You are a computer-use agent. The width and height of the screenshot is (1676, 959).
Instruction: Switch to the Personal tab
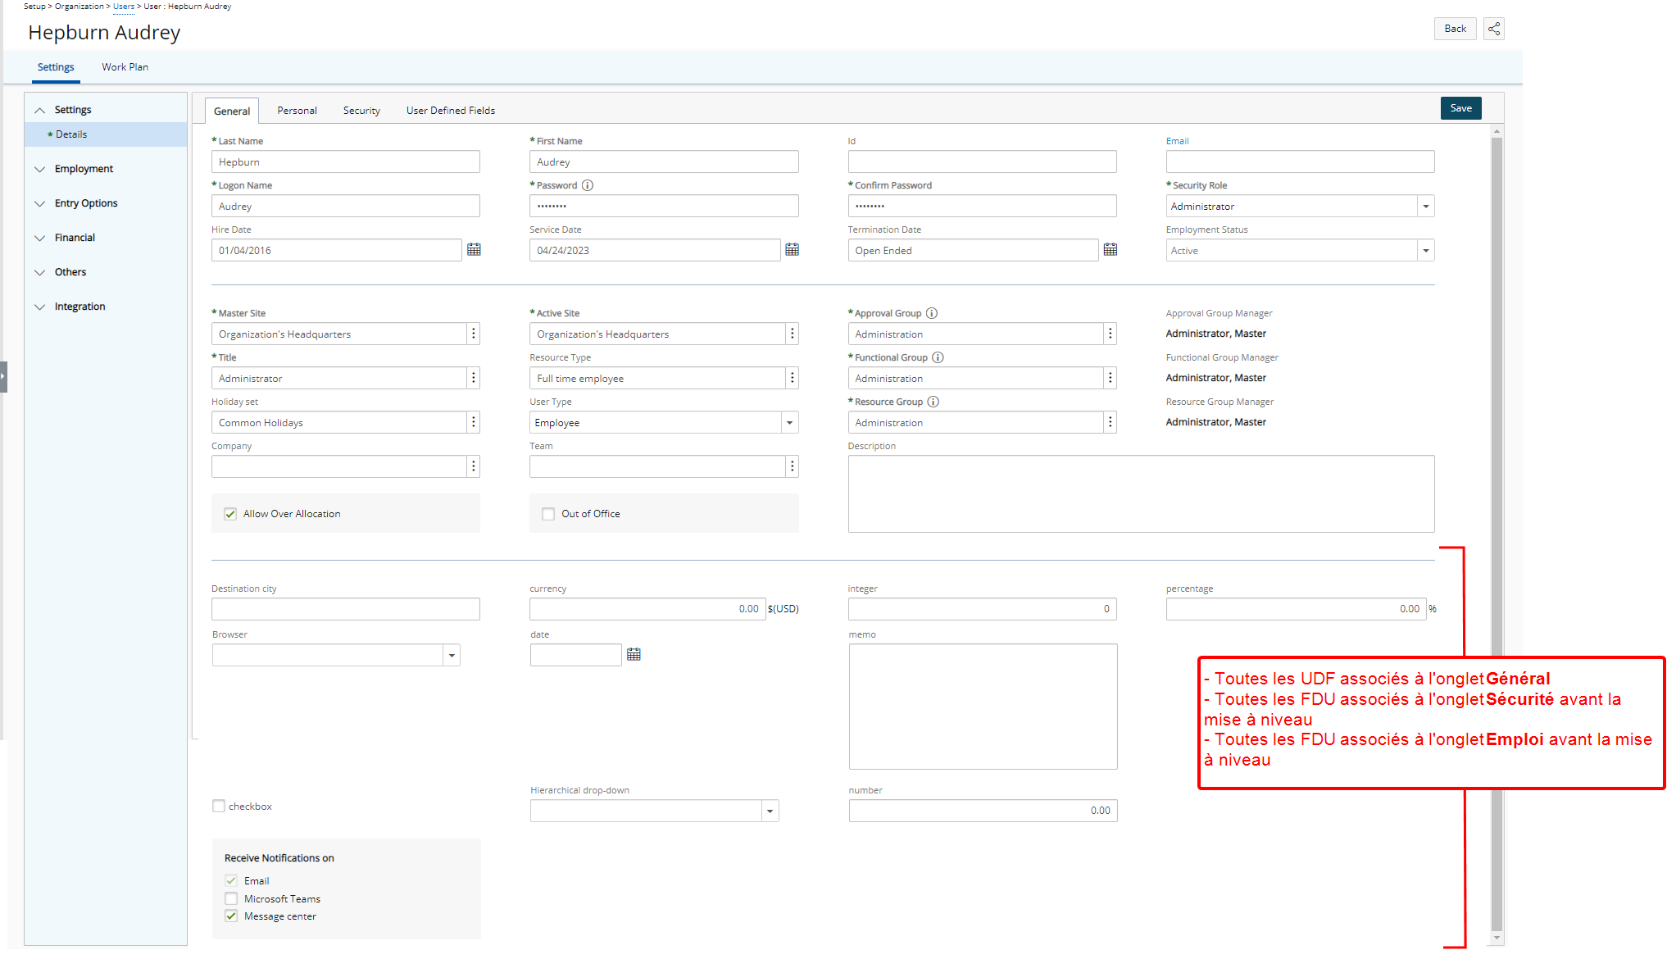coord(297,110)
